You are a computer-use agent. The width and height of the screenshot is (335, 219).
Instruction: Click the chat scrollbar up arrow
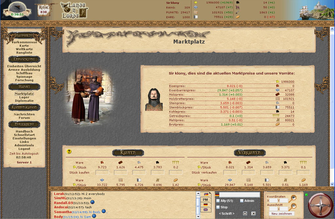[198, 194]
